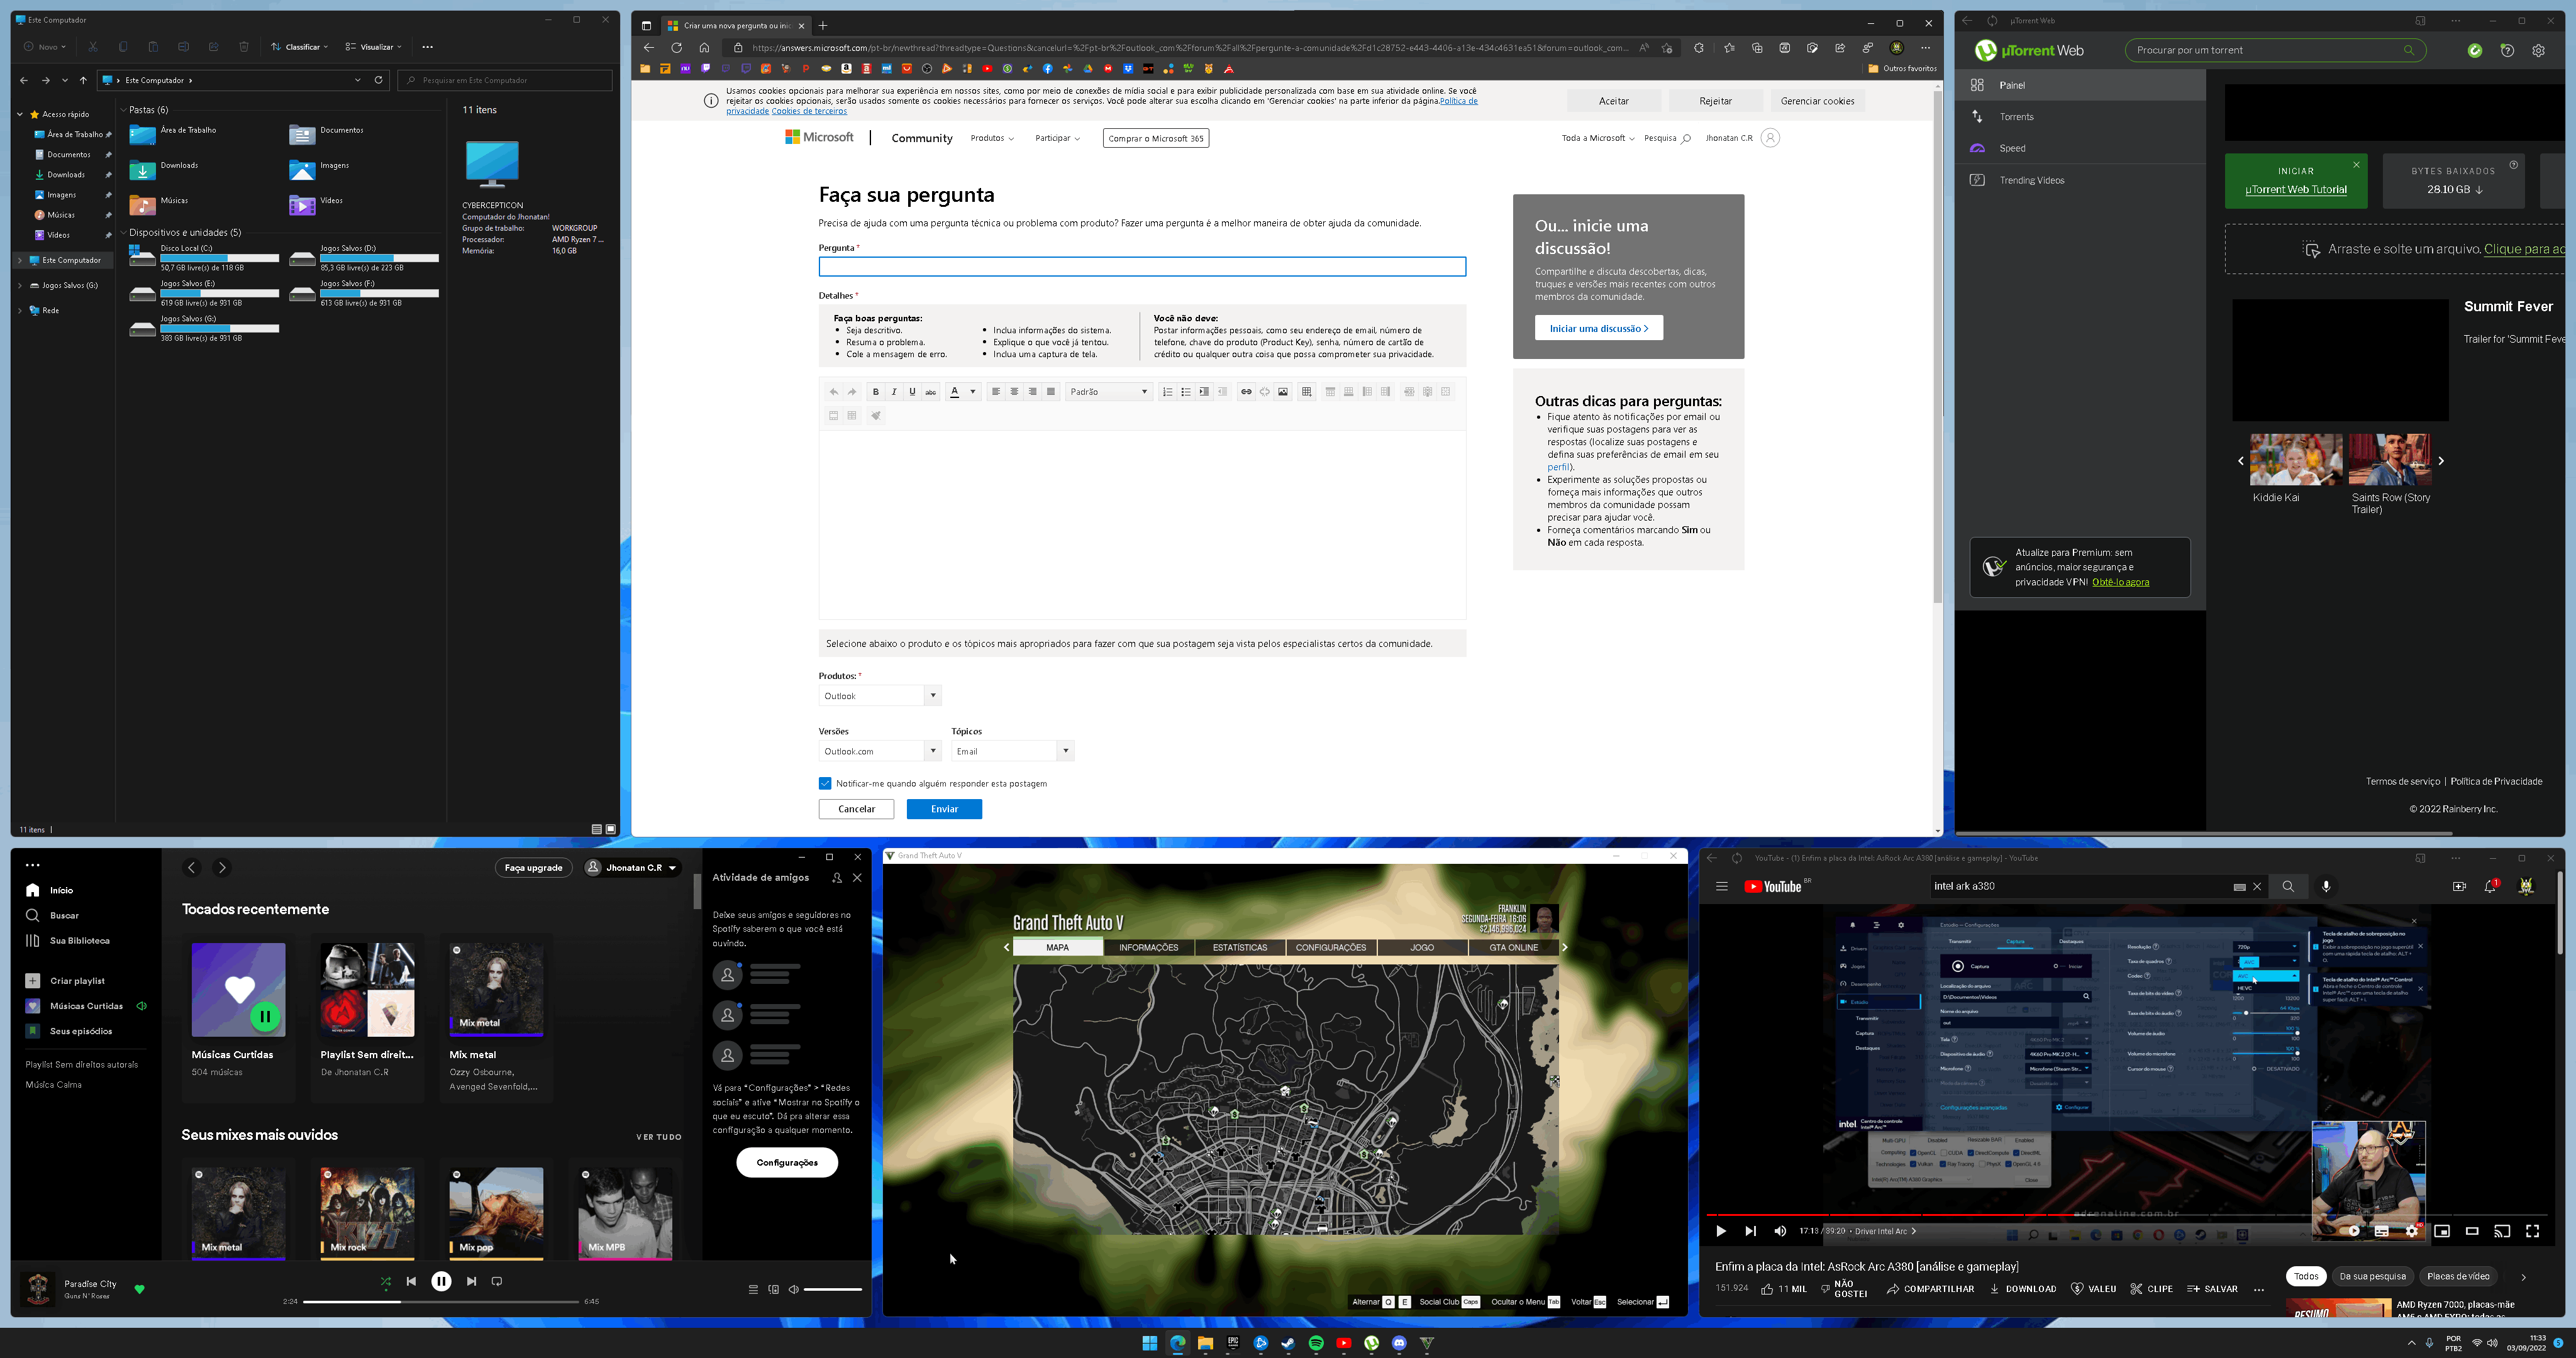
Task: Apply strikethrough in the question editor toolbar
Action: (x=931, y=392)
